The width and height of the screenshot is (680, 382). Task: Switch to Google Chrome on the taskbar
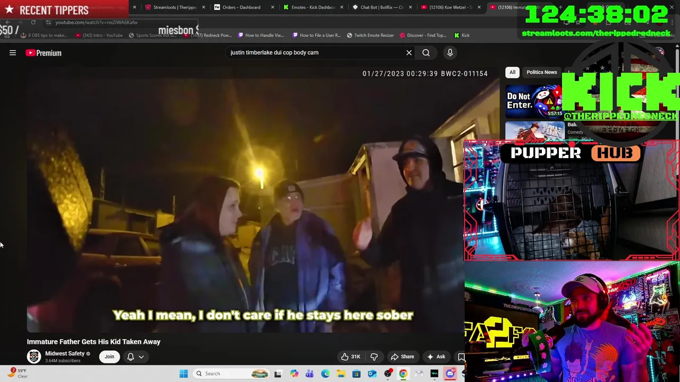point(403,374)
